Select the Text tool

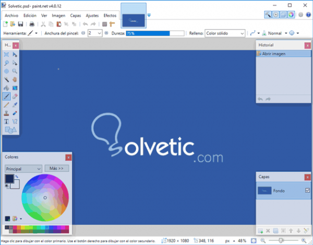click(x=6, y=122)
